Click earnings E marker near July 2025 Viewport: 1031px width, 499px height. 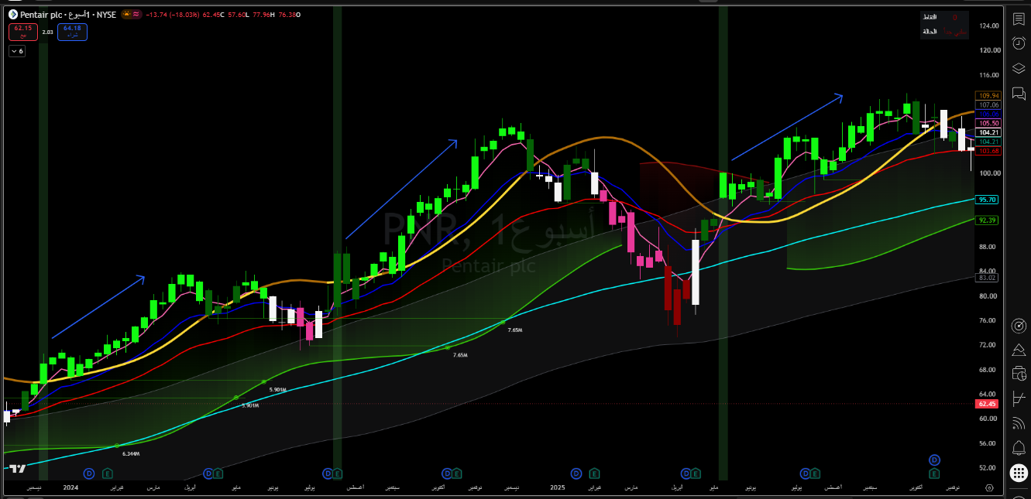815,473
